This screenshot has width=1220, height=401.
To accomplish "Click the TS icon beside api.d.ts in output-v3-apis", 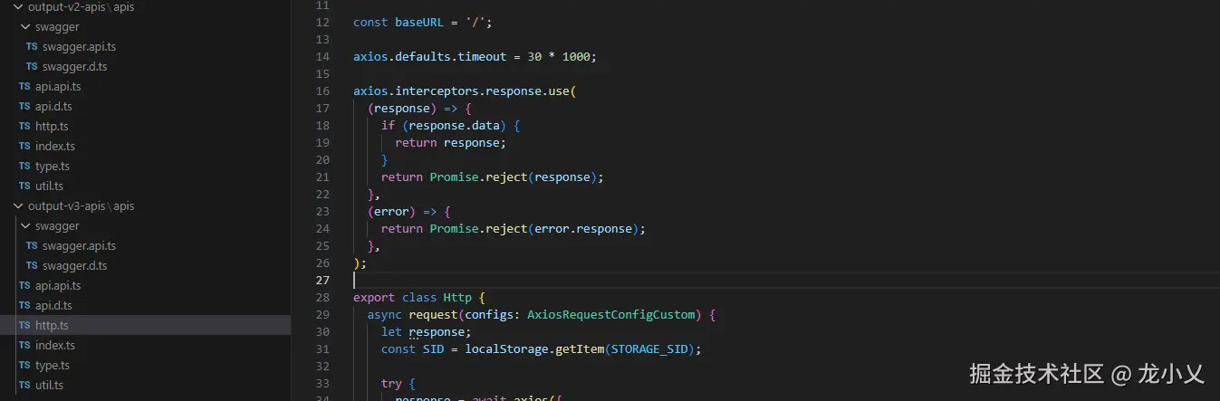I will tap(24, 306).
